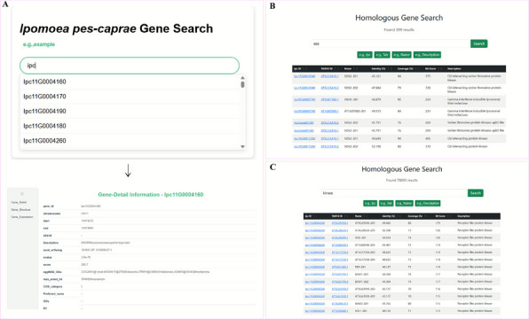Click the scrollbar up arrow in suggestion list
This screenshot has height=319, width=529.
[242, 78]
